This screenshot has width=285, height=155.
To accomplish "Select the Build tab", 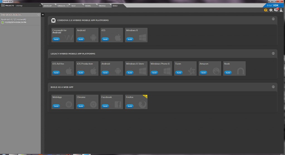I will [115, 6].
